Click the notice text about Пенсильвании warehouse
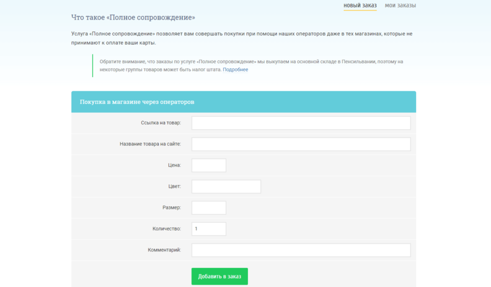Image resolution: width=491 pixels, height=287 pixels. click(x=250, y=62)
